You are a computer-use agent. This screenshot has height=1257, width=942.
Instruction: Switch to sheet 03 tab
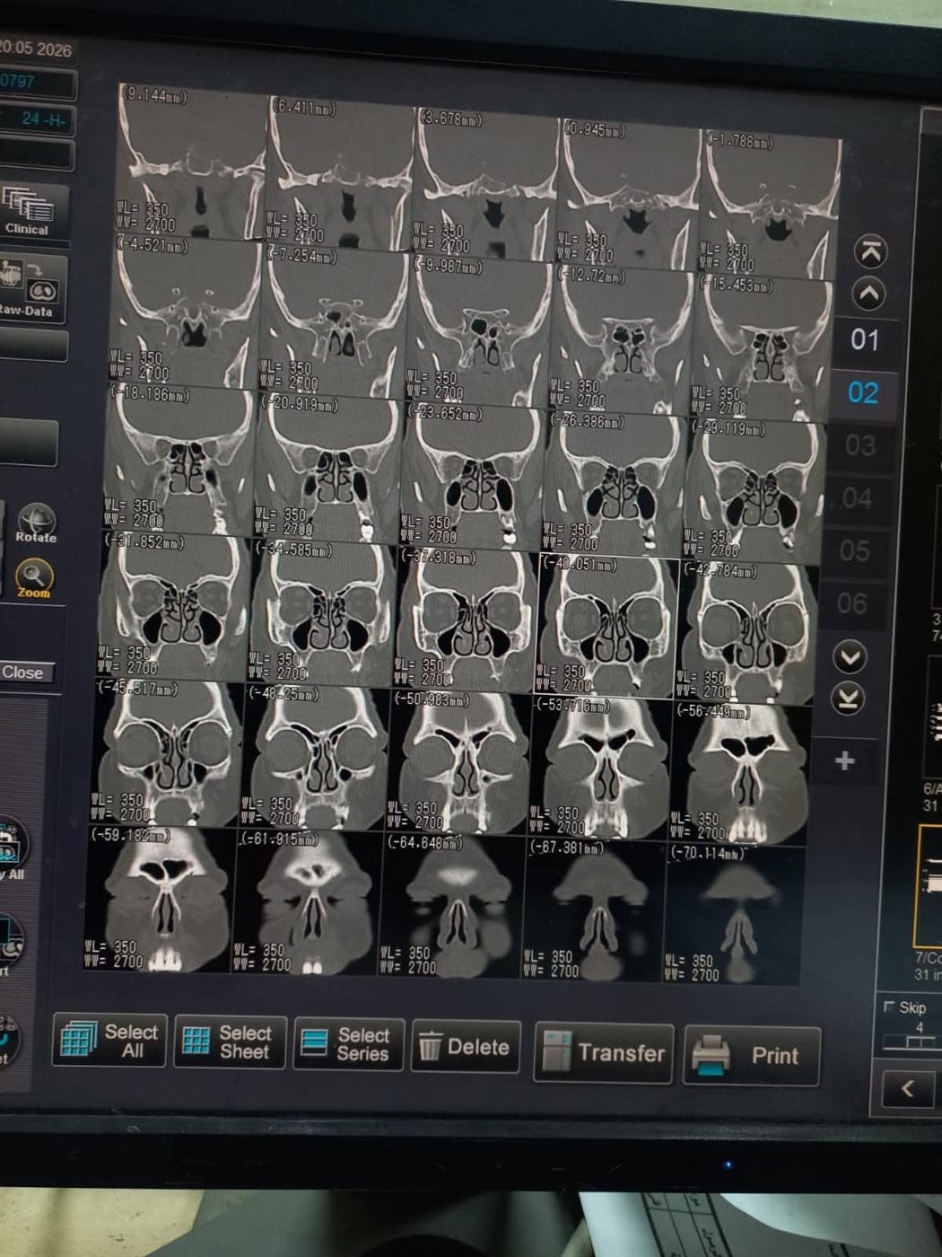(859, 445)
